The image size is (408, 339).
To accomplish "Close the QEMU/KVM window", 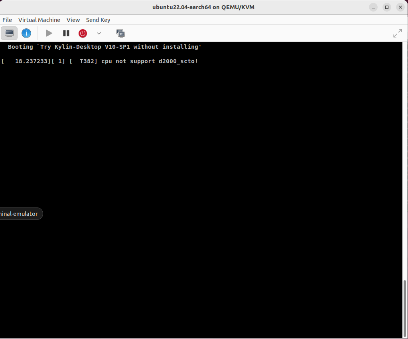I will pos(400,7).
